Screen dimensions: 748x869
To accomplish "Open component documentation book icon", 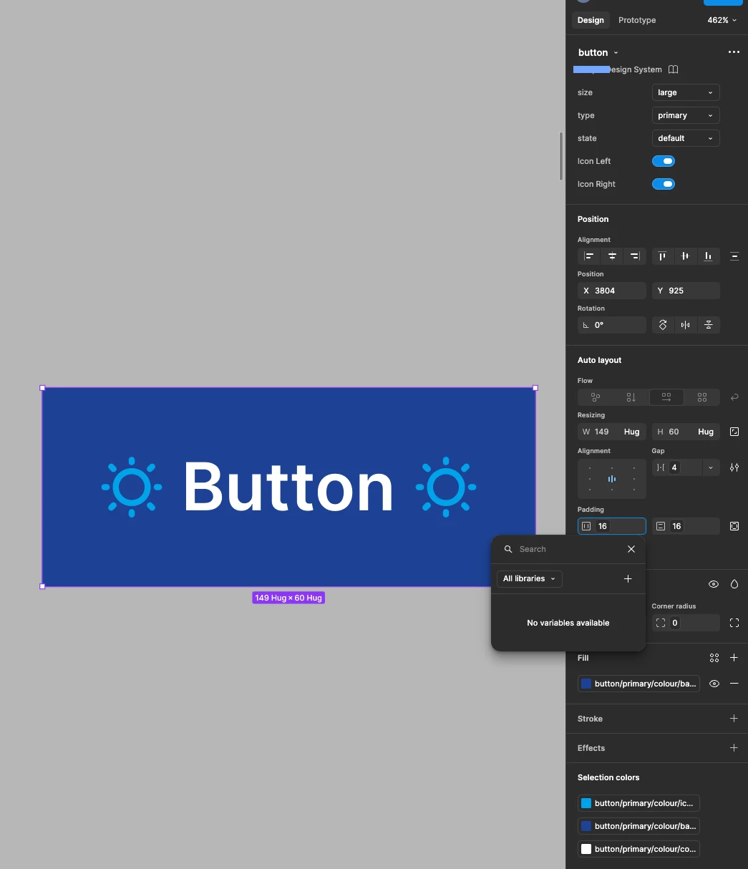I will point(673,69).
